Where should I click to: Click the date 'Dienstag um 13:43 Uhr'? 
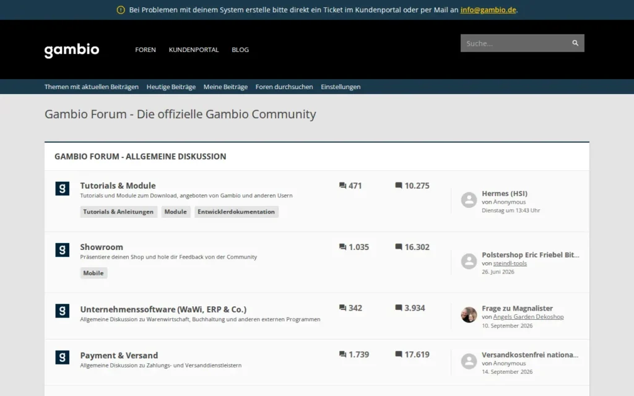pos(511,210)
